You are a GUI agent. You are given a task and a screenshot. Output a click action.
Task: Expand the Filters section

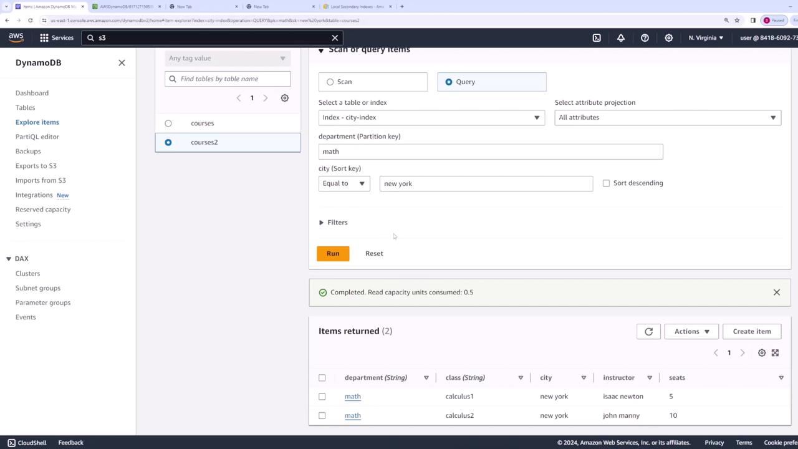point(333,223)
